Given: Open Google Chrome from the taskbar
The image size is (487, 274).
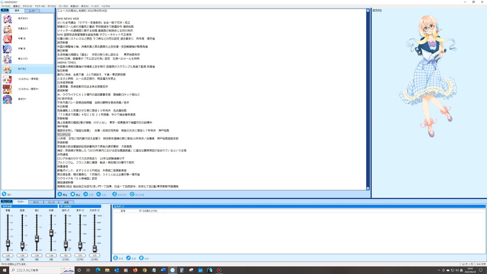Looking at the screenshot, I should click(145, 270).
